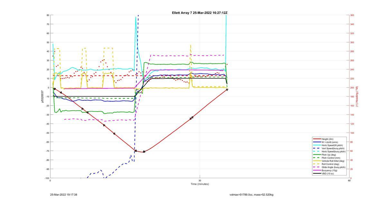Click the 'Horiz Speed(W,pitch)' legend entry
The height and width of the screenshot is (200, 386).
[x=330, y=145]
